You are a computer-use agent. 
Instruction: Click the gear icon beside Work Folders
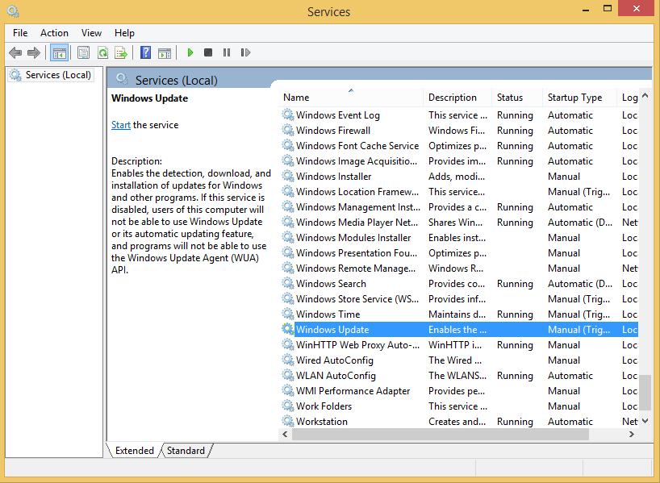288,406
